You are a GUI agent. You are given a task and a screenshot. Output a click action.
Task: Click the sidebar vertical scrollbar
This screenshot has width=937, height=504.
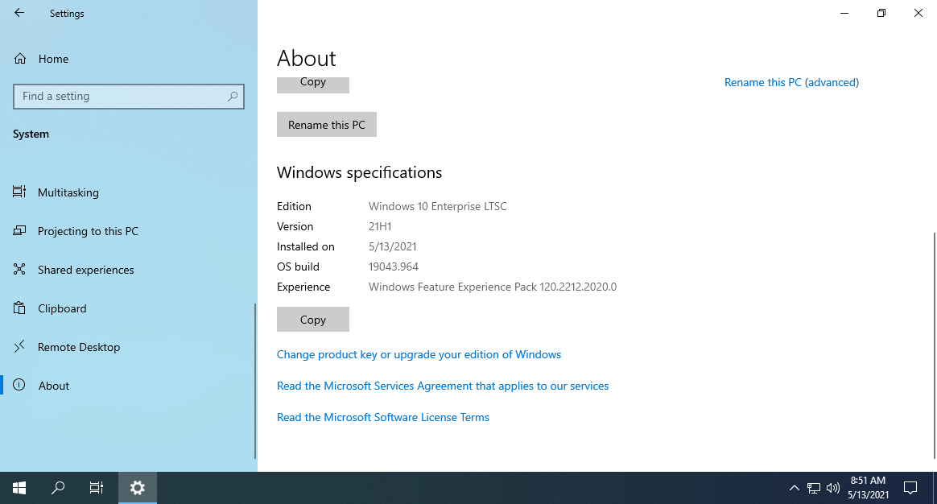pos(255,380)
